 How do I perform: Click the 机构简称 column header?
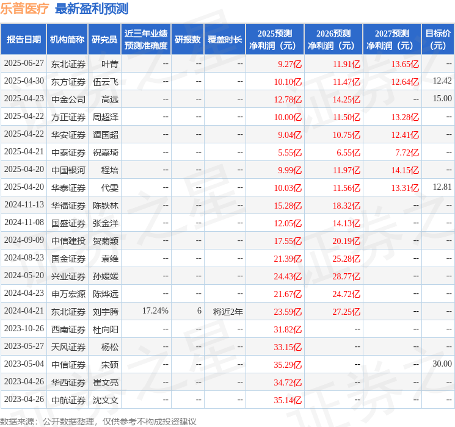point(67,40)
